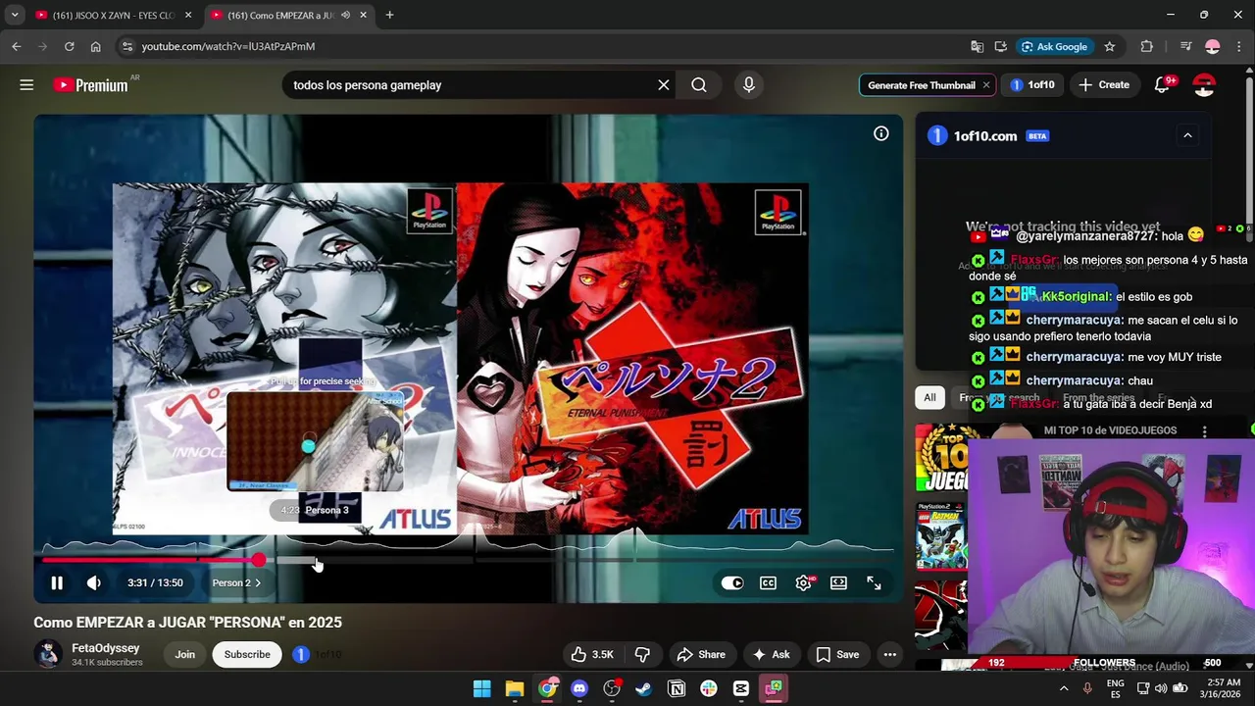
Task: Click the address bar URL
Action: point(227,46)
